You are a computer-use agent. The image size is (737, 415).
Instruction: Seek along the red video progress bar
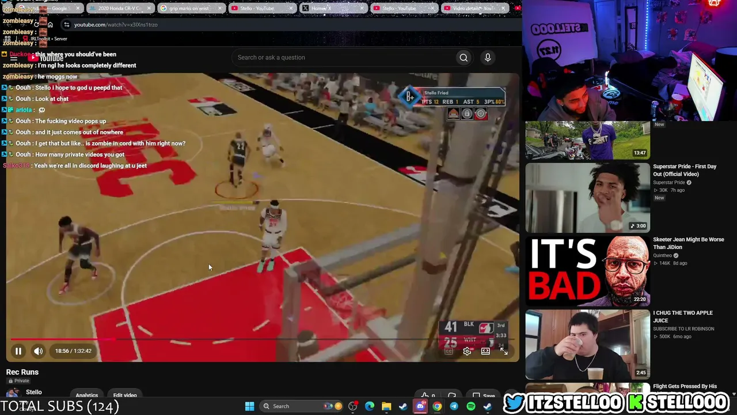coord(262,339)
